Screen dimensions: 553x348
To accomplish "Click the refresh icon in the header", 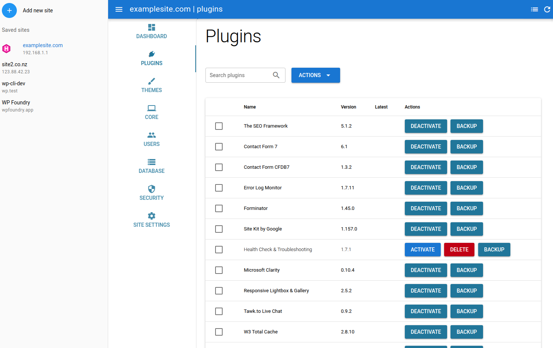I will [547, 9].
